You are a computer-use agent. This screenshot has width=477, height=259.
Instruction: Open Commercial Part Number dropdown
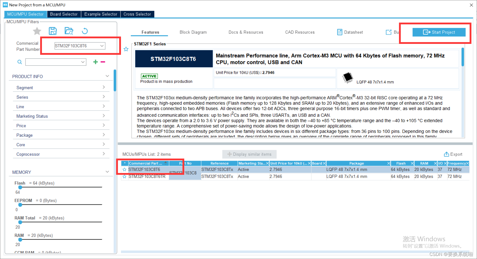(102, 46)
